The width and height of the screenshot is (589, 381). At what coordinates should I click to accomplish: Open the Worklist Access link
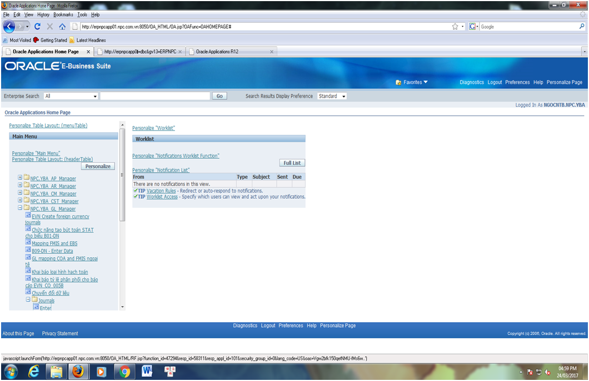[162, 197]
